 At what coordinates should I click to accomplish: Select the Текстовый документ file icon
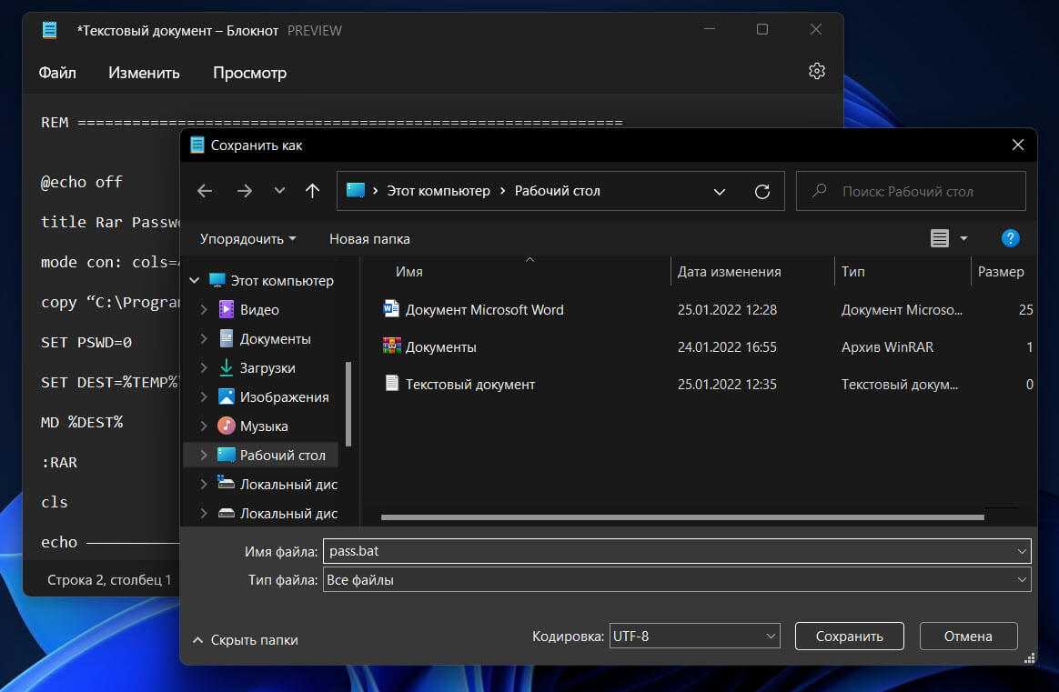391,384
